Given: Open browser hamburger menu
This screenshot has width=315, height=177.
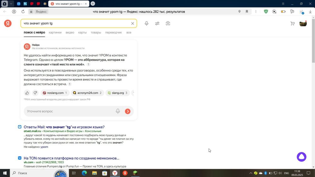Looking at the screenshot, I should [283, 3].
